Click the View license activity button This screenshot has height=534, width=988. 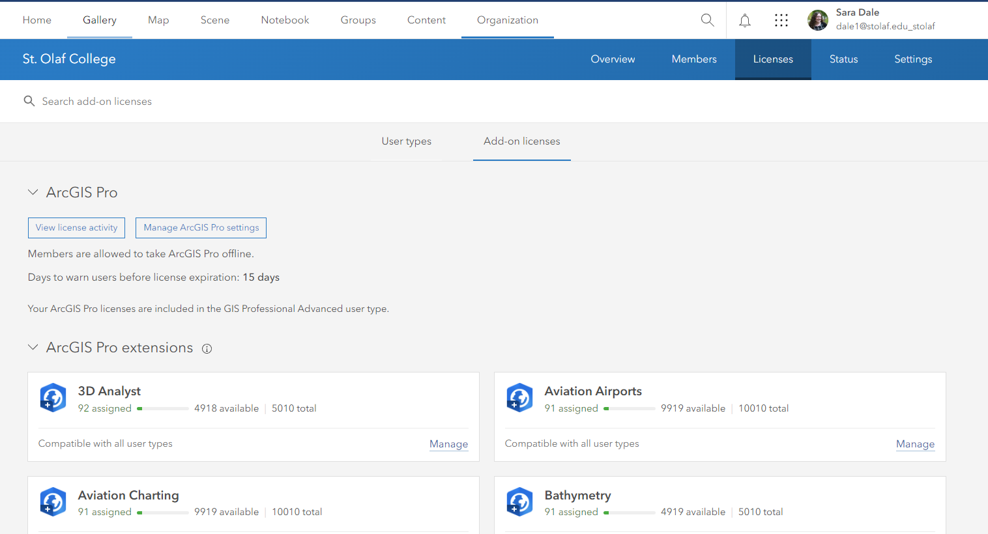click(x=76, y=227)
